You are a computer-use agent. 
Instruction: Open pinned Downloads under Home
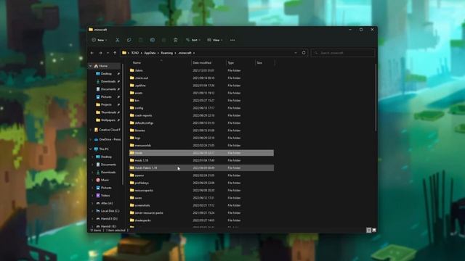(108, 81)
